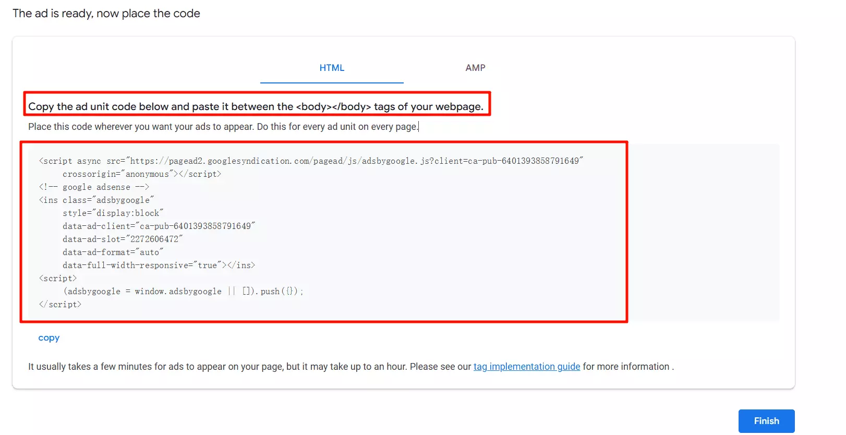Image resolution: width=846 pixels, height=435 pixels.
Task: Click the ins class="adsbygoogle" line
Action: (96, 200)
